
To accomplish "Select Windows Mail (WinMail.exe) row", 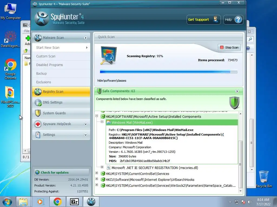I will [x=172, y=123].
